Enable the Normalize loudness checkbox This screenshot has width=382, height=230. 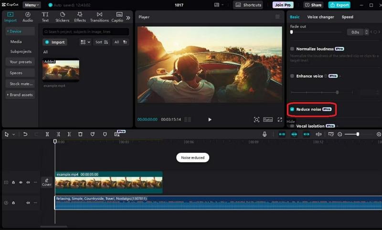tap(292, 49)
